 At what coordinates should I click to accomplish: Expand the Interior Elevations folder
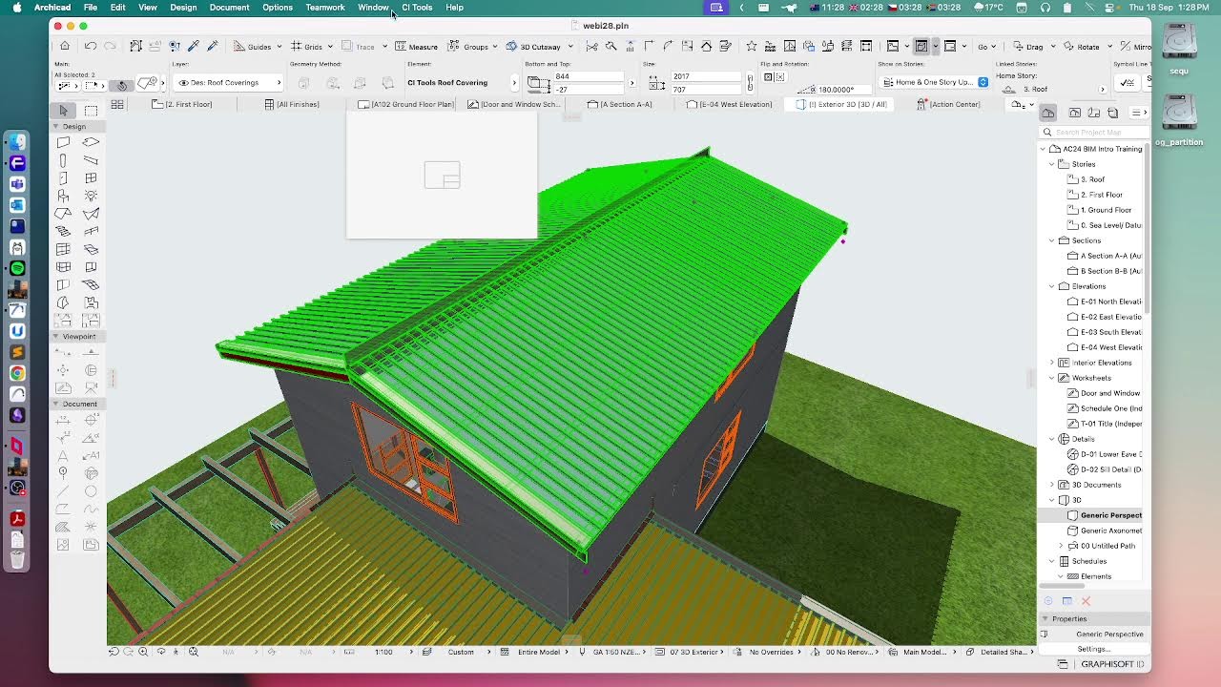click(x=1052, y=363)
